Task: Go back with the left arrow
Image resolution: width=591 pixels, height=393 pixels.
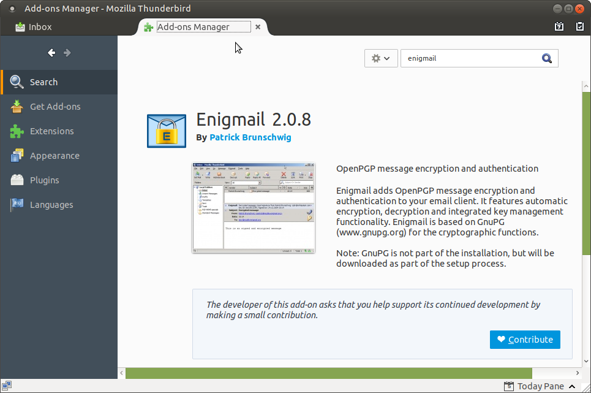Action: pos(51,53)
